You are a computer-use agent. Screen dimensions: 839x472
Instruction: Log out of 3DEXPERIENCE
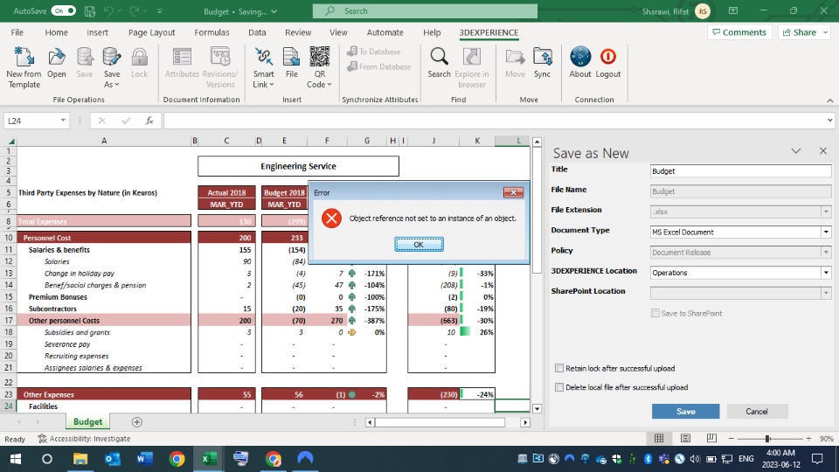[x=608, y=64]
